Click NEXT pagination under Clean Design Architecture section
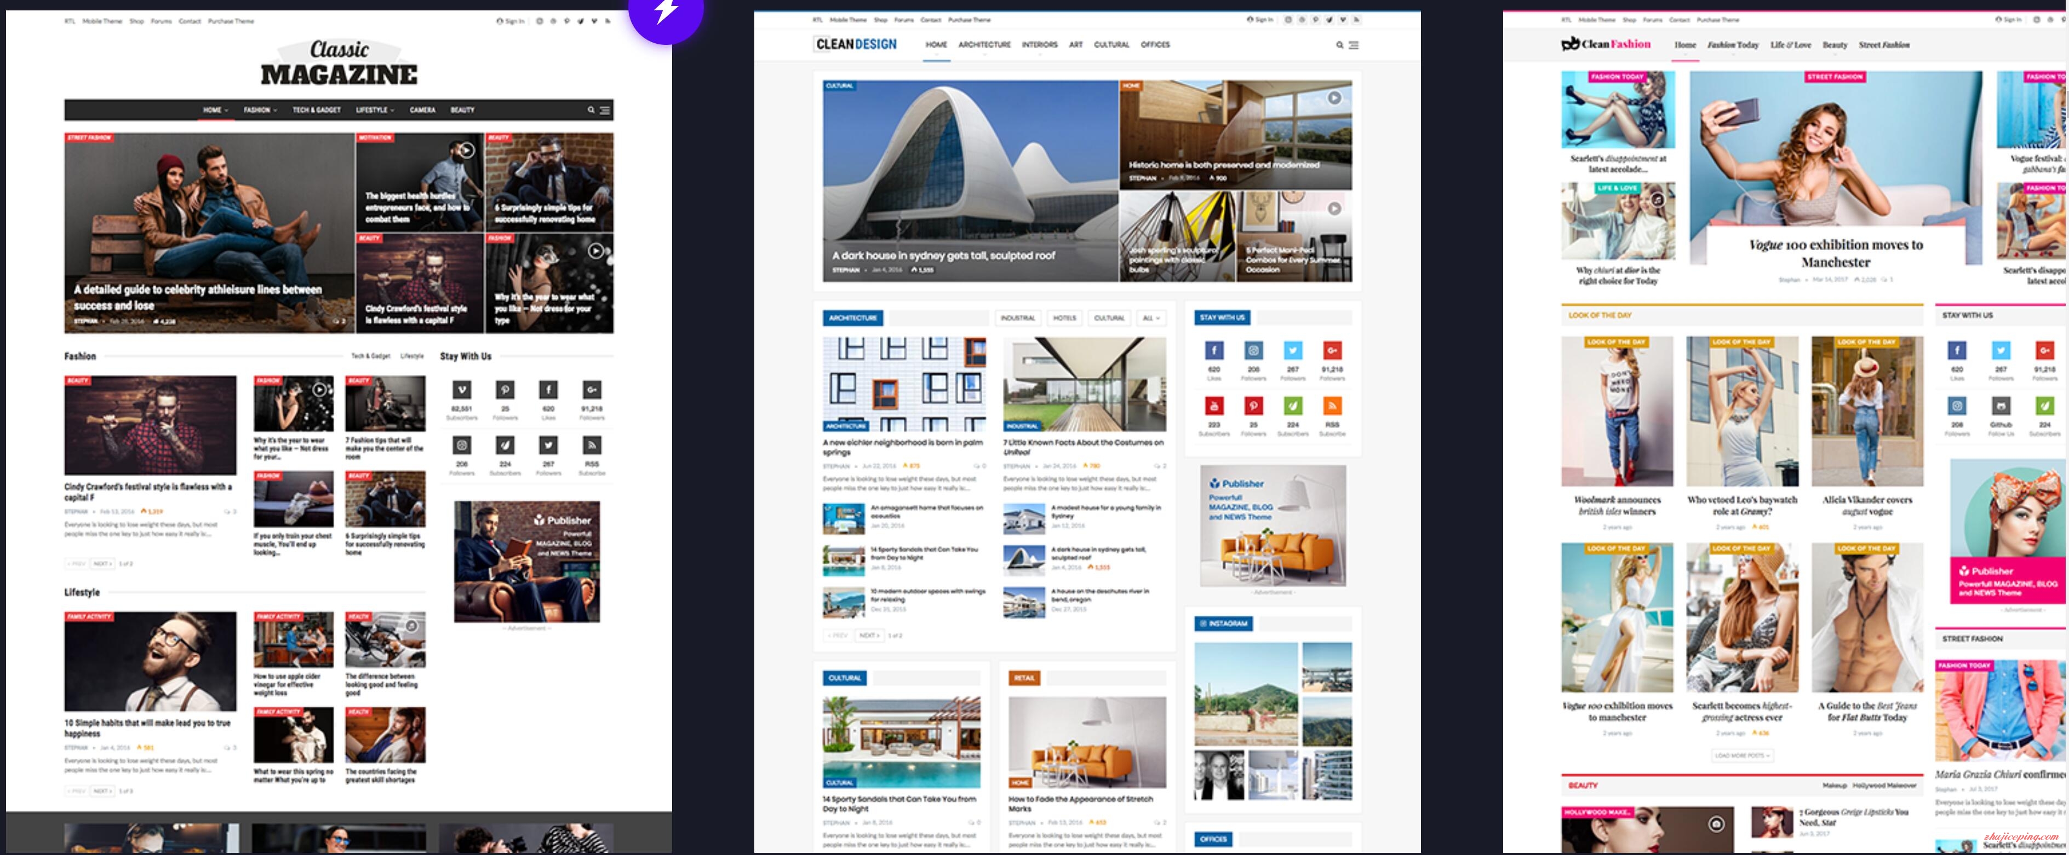Screen dimensions: 2069x855 (x=869, y=636)
